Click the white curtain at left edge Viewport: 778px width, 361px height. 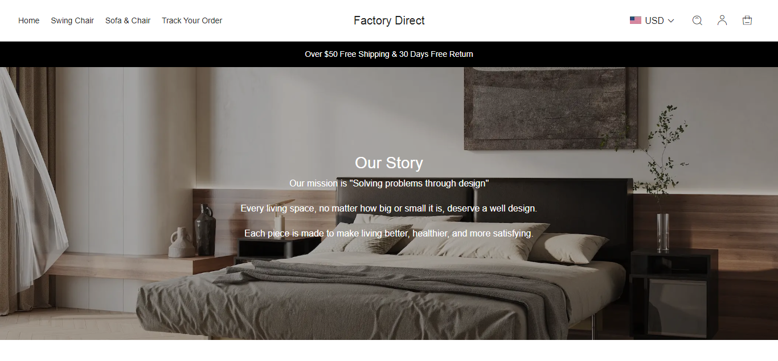tap(28, 171)
